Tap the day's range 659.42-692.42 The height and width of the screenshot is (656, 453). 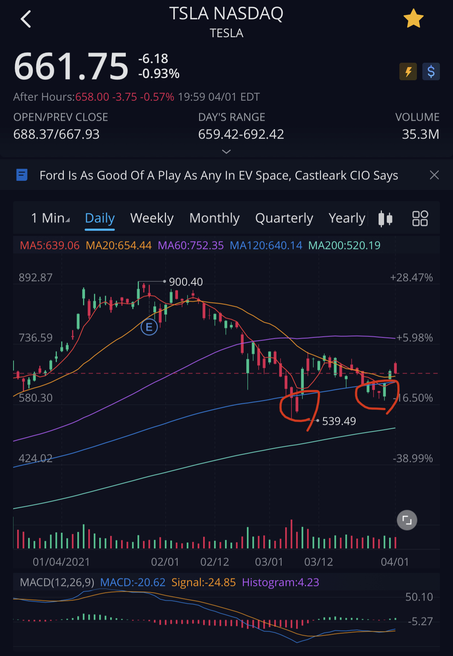point(241,134)
